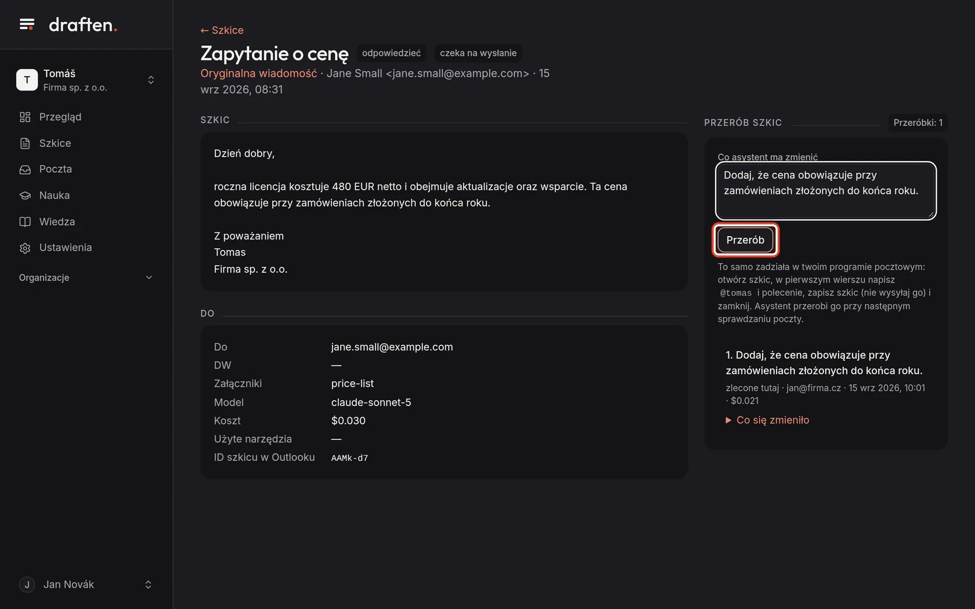Expand the Organizacje section chevron
The width and height of the screenshot is (975, 609).
pos(149,278)
